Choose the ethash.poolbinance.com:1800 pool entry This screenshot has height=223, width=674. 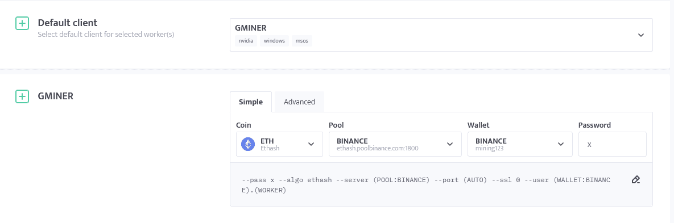(378, 148)
